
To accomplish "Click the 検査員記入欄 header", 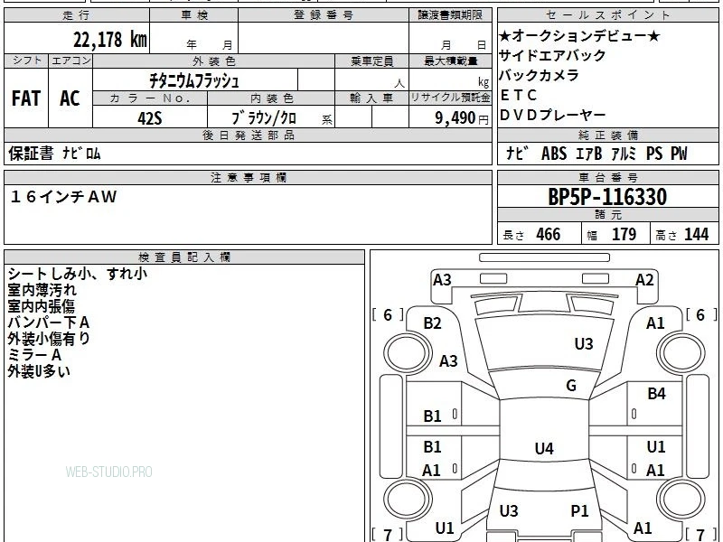I will 184,257.
